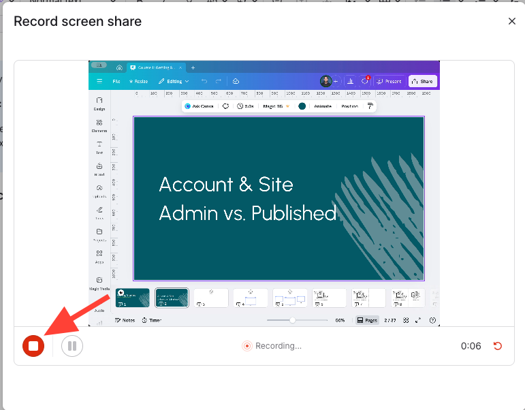Open the Elements panel in sidebar
The image size is (525, 410).
(99, 125)
